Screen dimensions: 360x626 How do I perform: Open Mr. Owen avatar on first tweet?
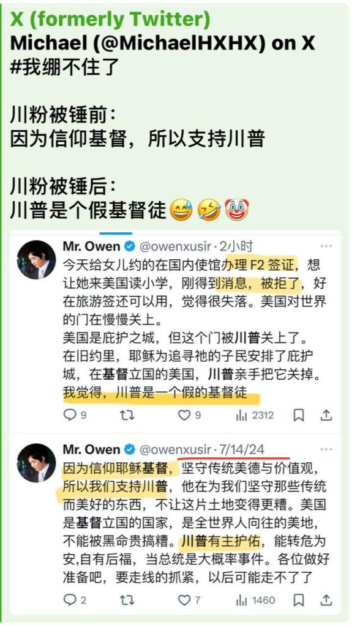tap(36, 259)
